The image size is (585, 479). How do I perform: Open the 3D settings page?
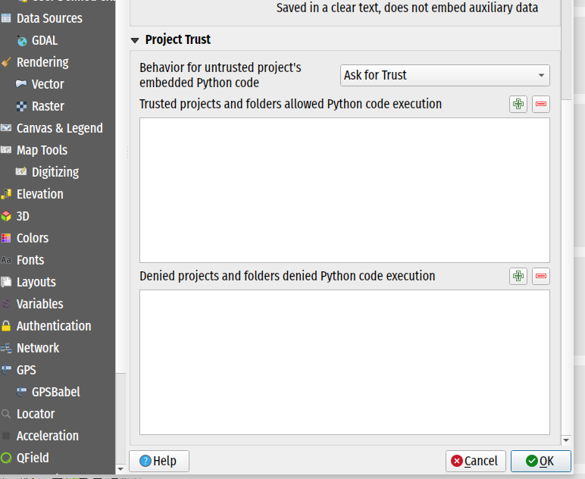(23, 216)
